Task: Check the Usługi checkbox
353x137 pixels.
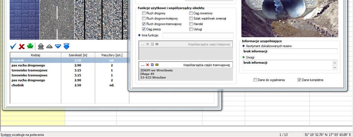Action: tap(191, 29)
